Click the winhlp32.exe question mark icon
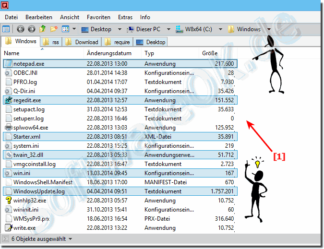This screenshot has height=249, width=324. (8, 200)
